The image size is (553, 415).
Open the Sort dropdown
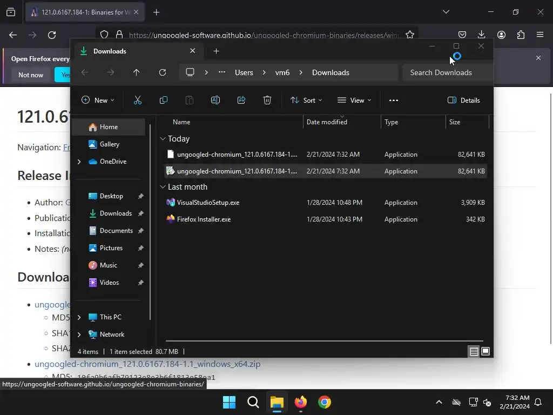[306, 100]
